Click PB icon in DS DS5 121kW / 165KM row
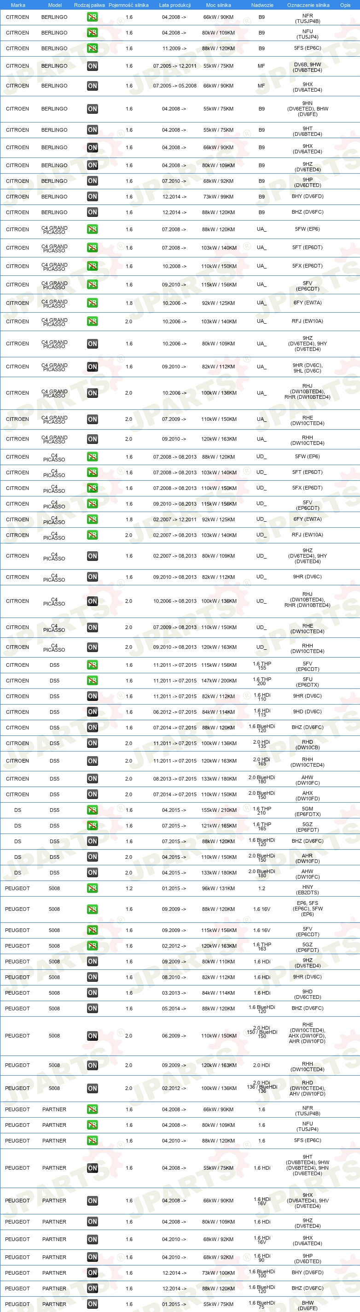Image resolution: width=360 pixels, height=1312 pixels. [92, 826]
